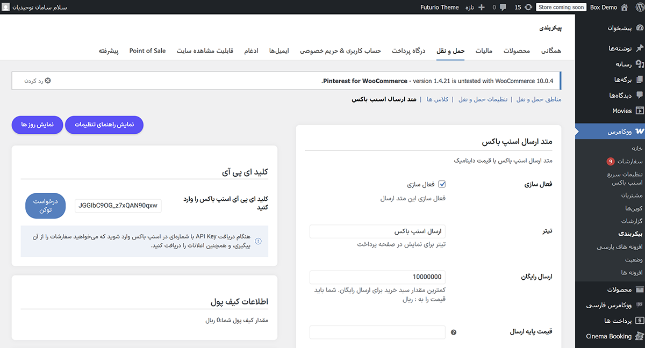Open the comments bubble in admin bar
The width and height of the screenshot is (645, 348).
tap(503, 8)
